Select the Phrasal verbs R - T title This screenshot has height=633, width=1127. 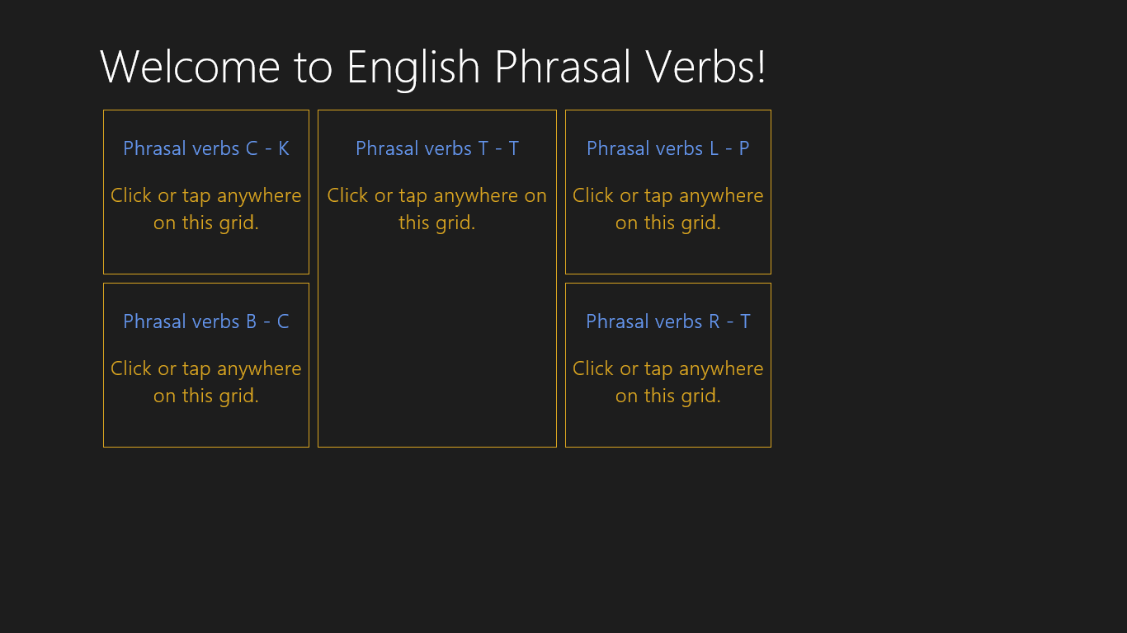[x=668, y=321]
